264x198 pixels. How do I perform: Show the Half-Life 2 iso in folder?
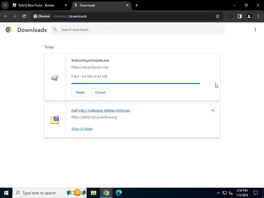[x=82, y=129]
